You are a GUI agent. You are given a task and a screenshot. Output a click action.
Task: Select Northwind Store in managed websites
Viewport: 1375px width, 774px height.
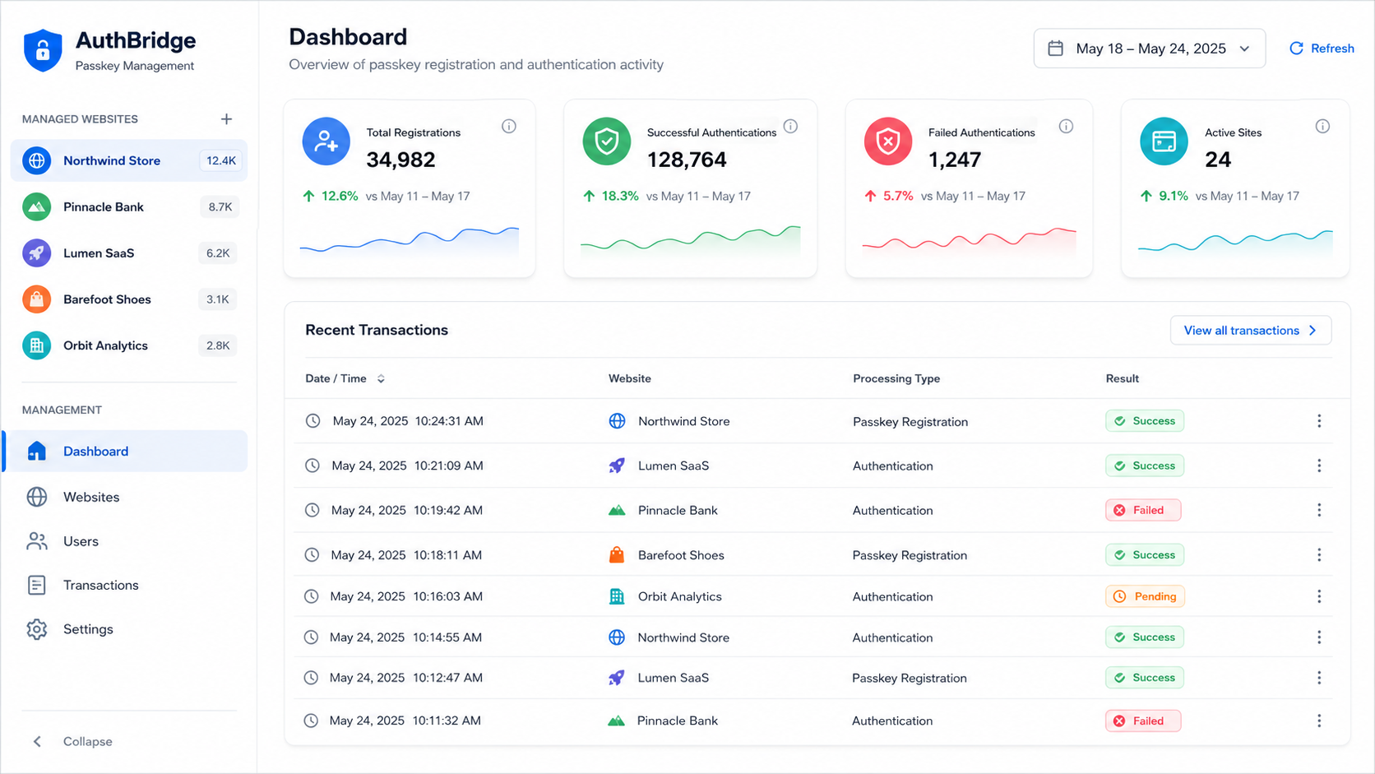click(x=129, y=160)
